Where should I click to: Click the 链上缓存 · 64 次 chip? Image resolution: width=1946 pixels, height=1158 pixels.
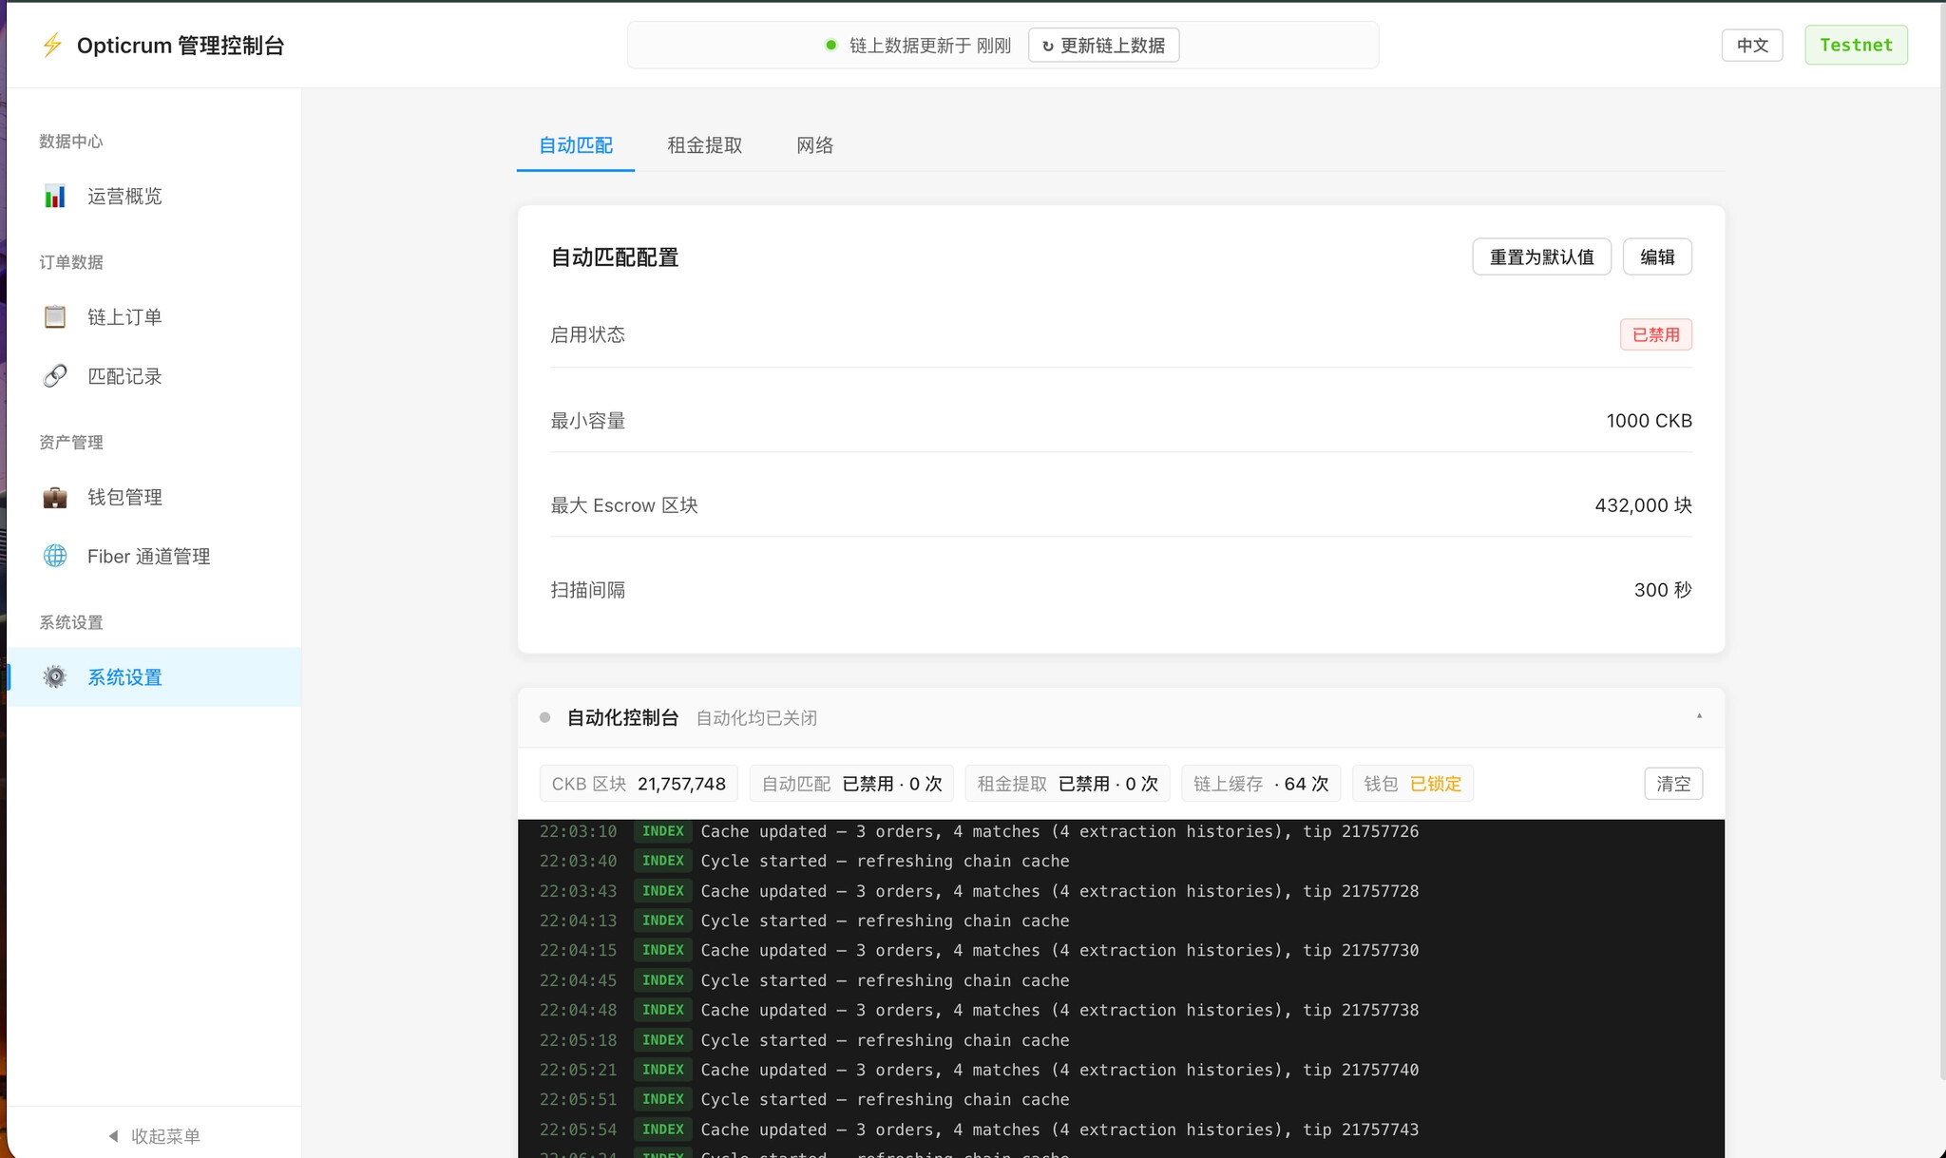click(x=1261, y=784)
